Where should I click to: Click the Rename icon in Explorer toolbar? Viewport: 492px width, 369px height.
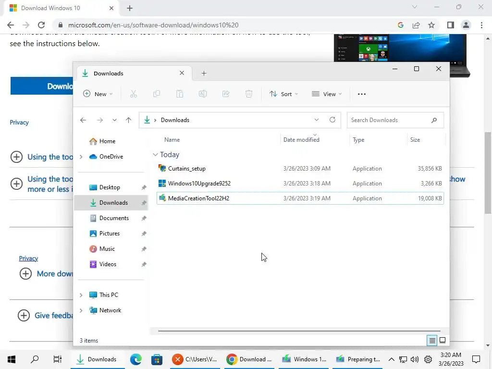(203, 94)
